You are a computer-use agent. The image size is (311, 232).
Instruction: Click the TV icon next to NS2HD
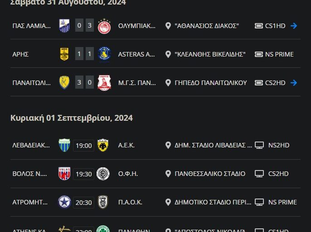pyautogui.click(x=259, y=145)
